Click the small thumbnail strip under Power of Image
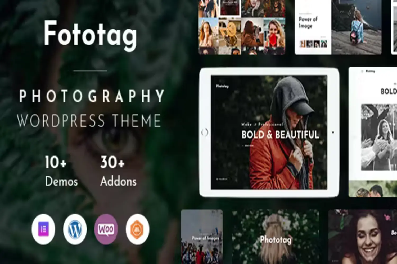Screen dimensions: 397x264 [313, 44]
